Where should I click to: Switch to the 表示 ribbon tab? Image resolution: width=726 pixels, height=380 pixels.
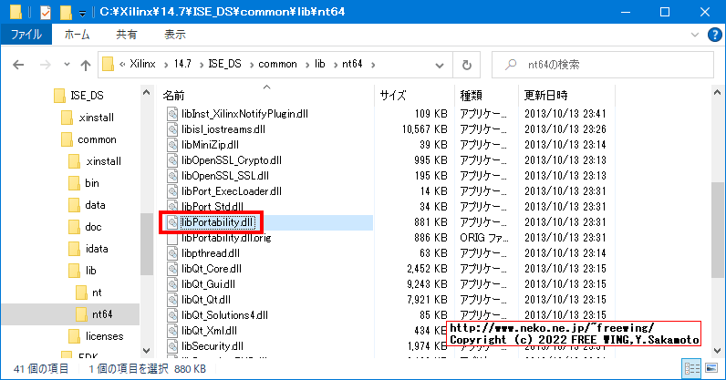[x=175, y=35]
